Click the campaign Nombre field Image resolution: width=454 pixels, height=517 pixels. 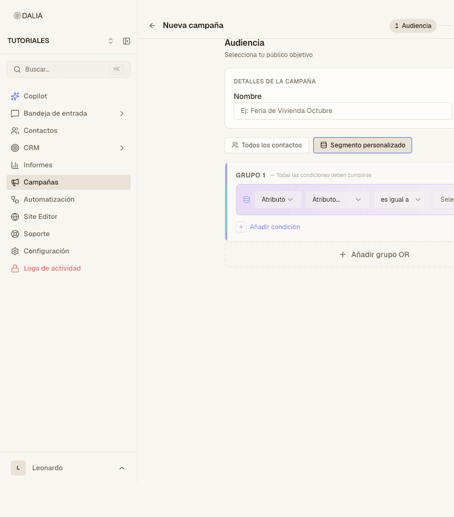pyautogui.click(x=343, y=111)
